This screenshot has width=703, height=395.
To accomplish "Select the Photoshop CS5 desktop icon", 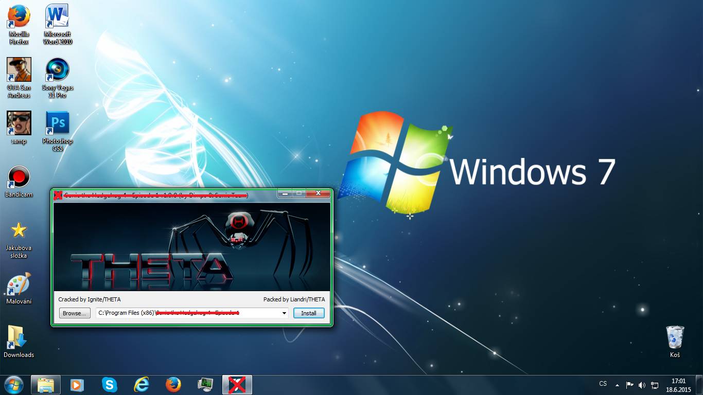I will pyautogui.click(x=57, y=131).
